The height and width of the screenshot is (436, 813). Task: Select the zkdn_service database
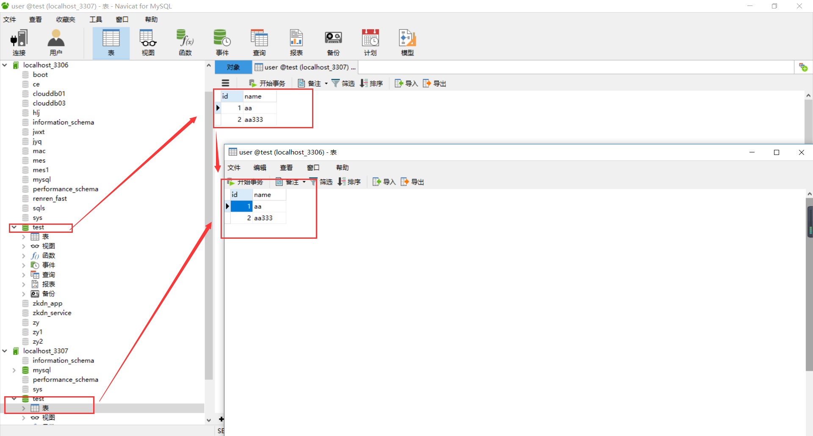[x=52, y=313]
